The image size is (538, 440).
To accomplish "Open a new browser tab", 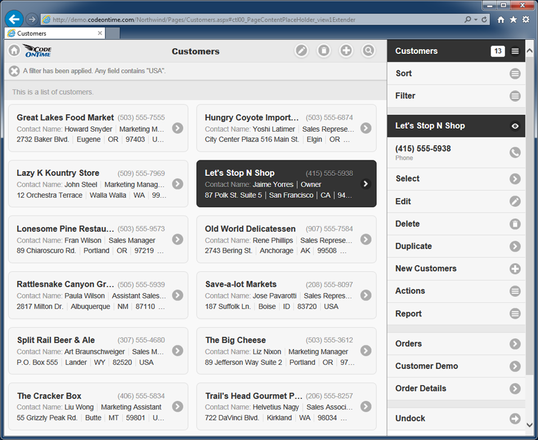I will [113, 33].
